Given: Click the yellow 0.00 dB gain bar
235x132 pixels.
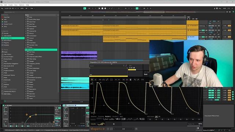Looking at the screenshot, I should pyautogui.click(x=132, y=70).
